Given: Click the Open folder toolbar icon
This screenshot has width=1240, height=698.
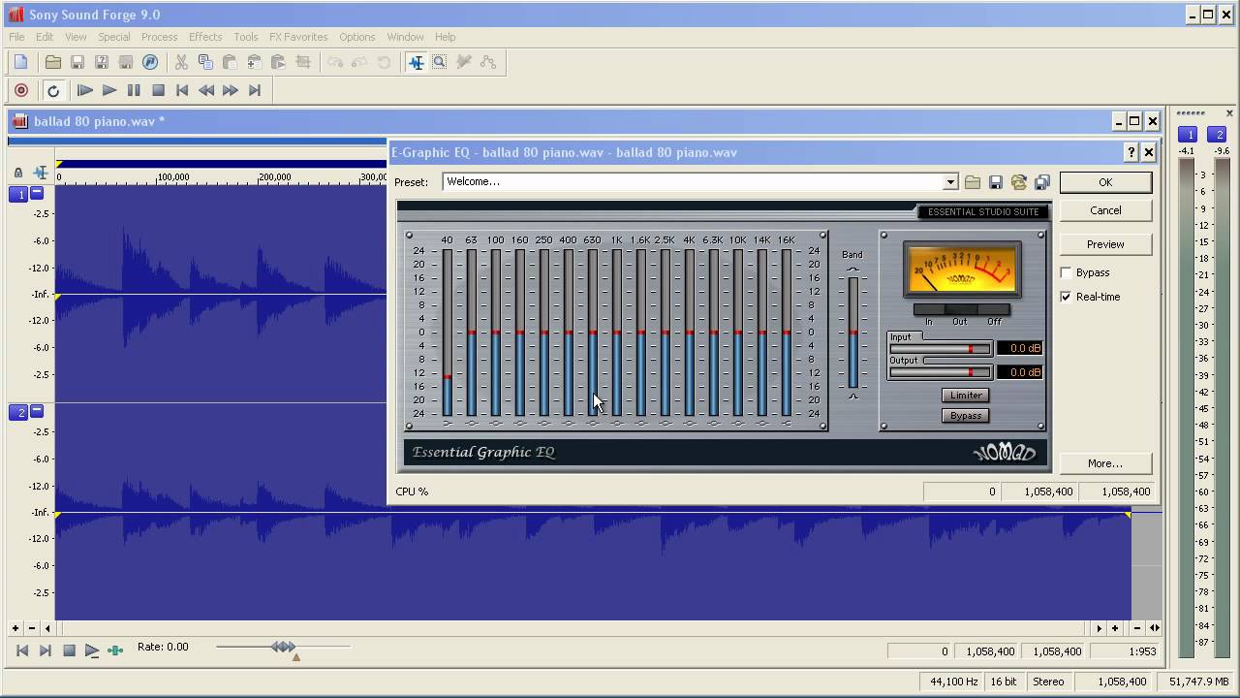Looking at the screenshot, I should coord(53,62).
